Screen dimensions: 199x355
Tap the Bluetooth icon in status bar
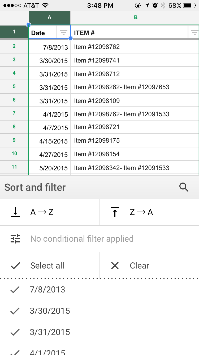(163, 5)
